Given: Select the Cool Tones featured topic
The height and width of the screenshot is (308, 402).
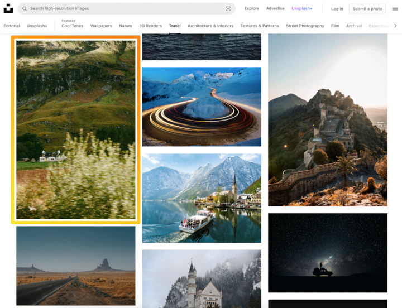Looking at the screenshot, I should [x=72, y=26].
